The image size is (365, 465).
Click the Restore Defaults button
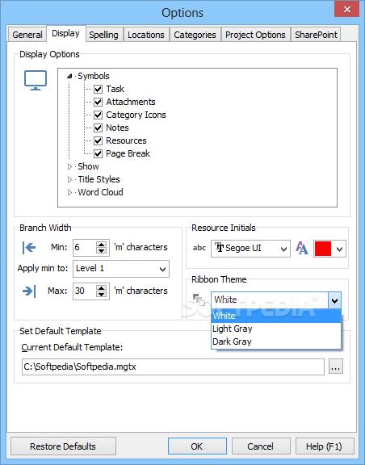pyautogui.click(x=63, y=446)
